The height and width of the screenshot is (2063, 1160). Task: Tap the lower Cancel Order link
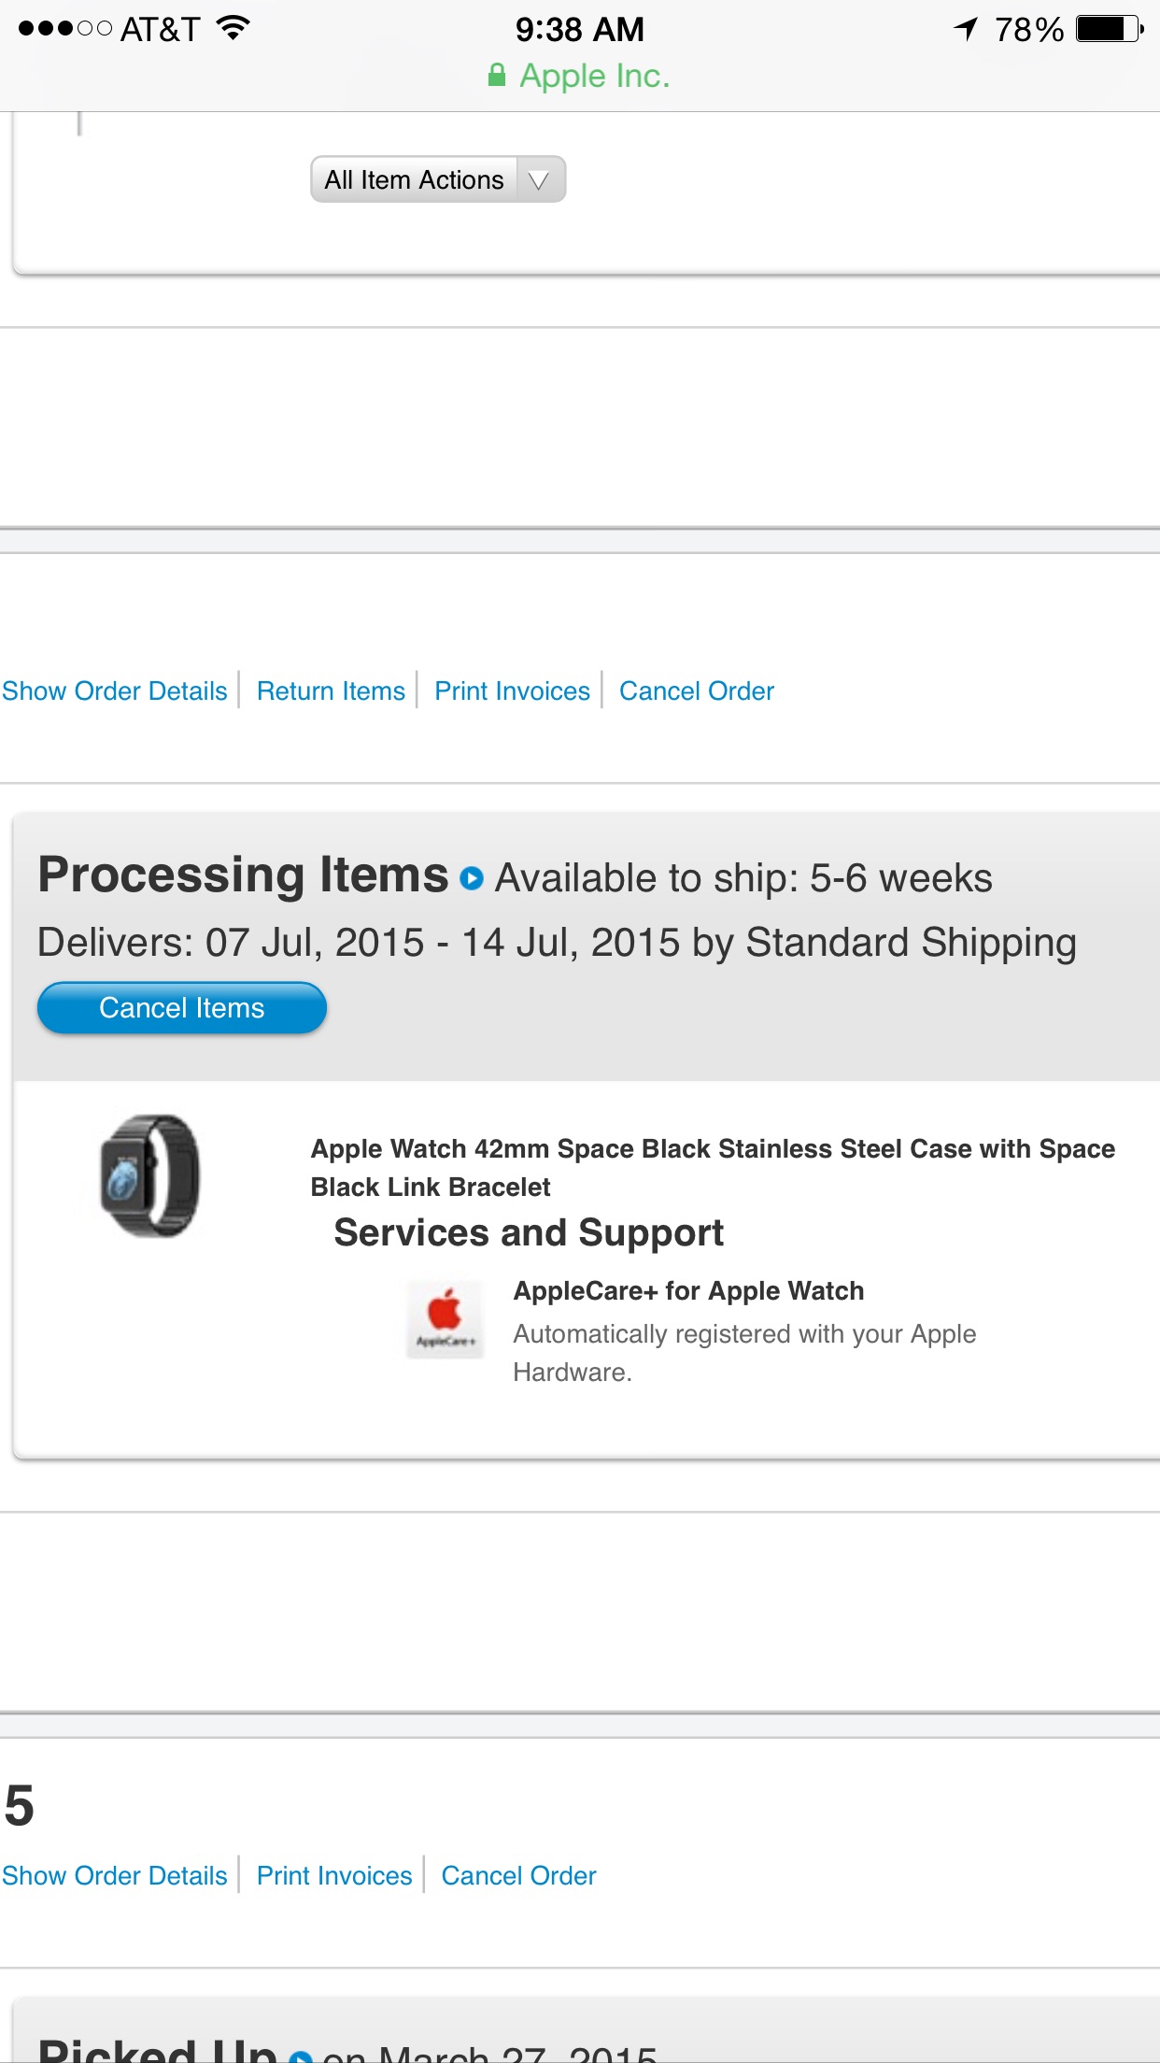pyautogui.click(x=518, y=1875)
